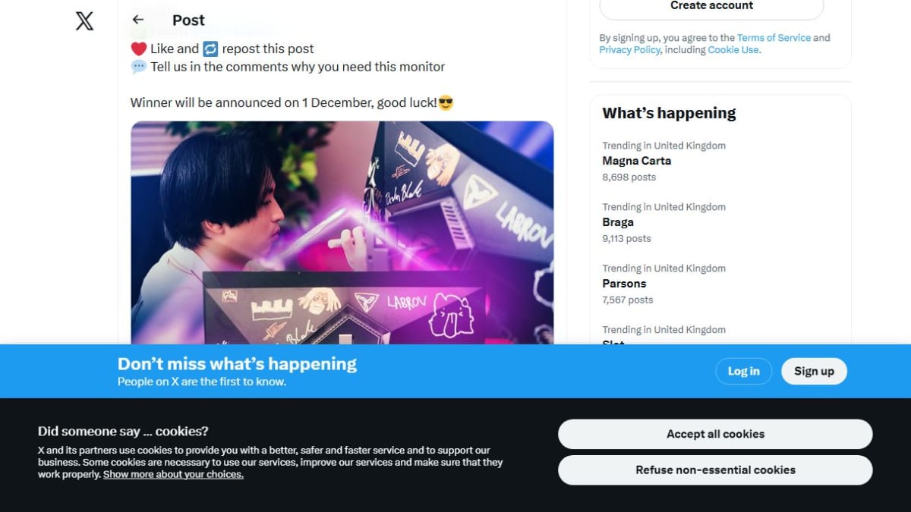Click the Create account button

[x=711, y=6]
